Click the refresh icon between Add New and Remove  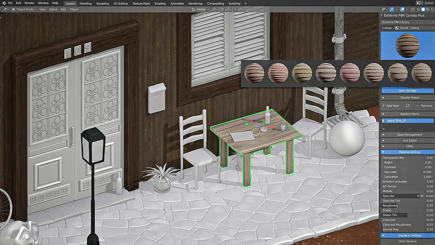click(x=407, y=106)
